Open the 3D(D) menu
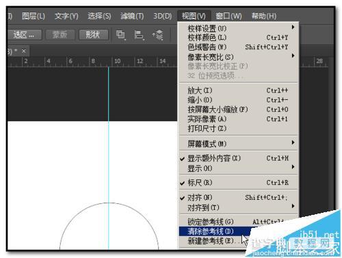Image resolution: width=342 pixels, height=258 pixels. pyautogui.click(x=162, y=16)
